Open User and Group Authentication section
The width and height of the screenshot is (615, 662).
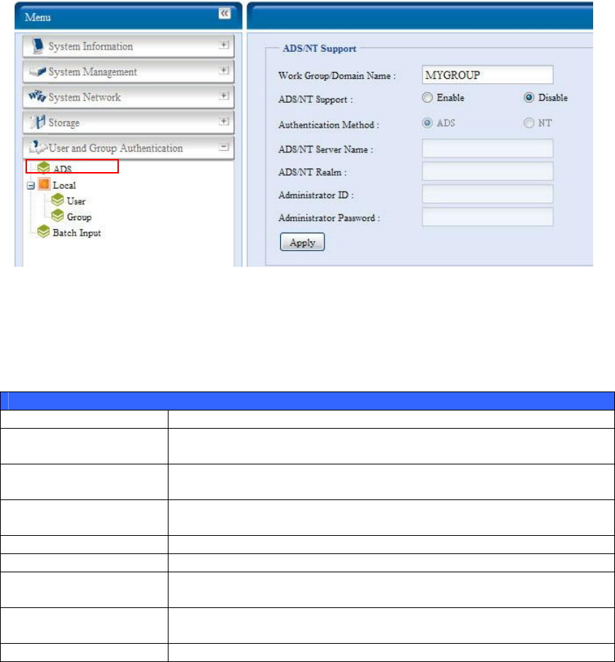128,148
